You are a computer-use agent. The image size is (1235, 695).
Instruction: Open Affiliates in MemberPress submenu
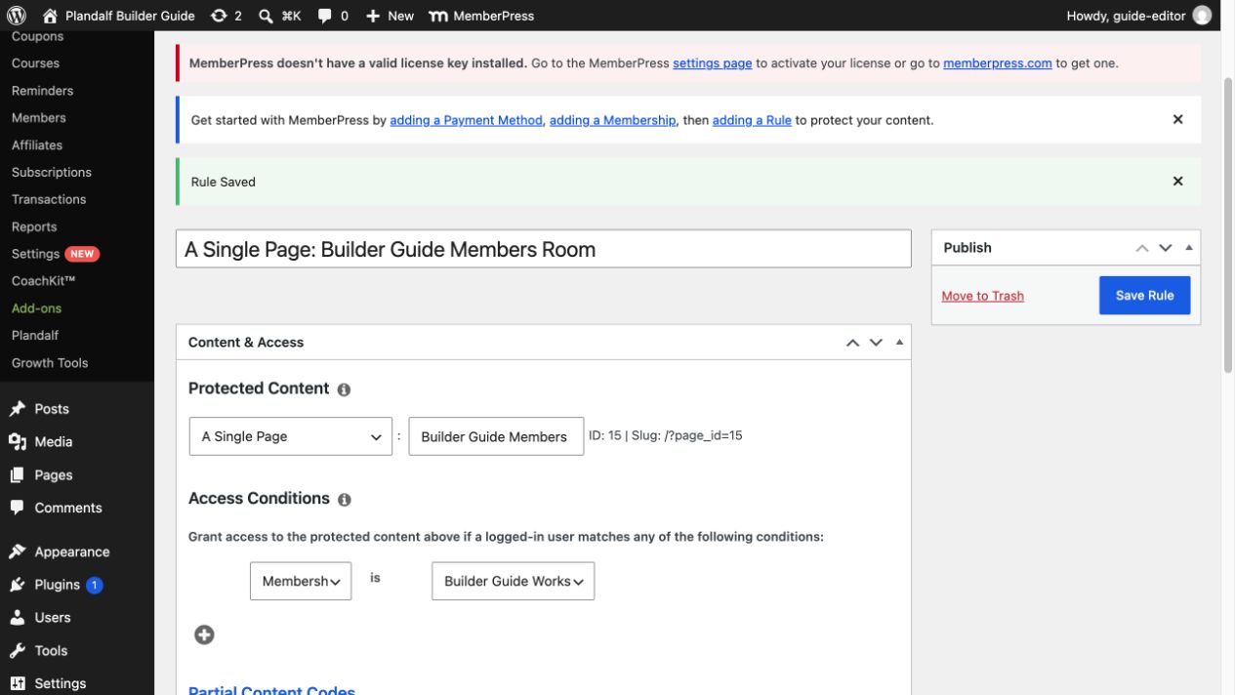click(36, 145)
